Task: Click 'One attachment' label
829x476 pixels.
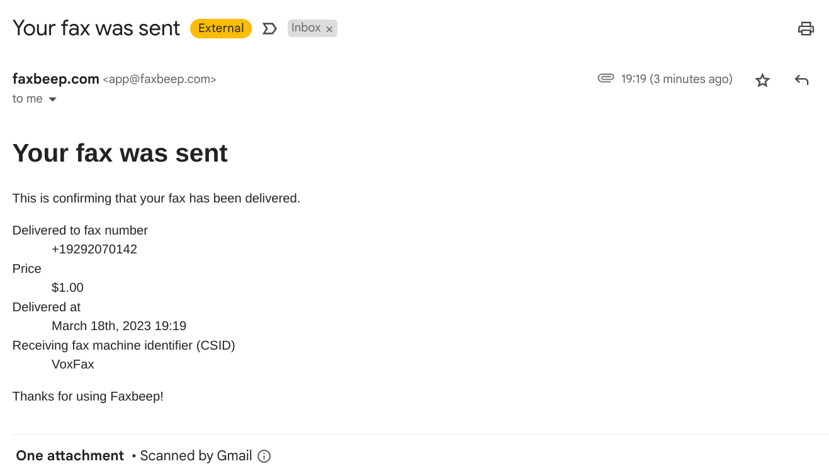Action: (x=70, y=456)
